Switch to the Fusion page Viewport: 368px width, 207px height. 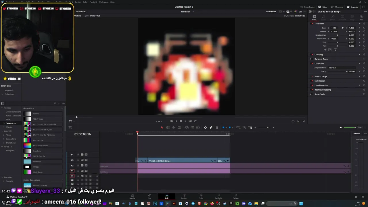tap(184, 197)
